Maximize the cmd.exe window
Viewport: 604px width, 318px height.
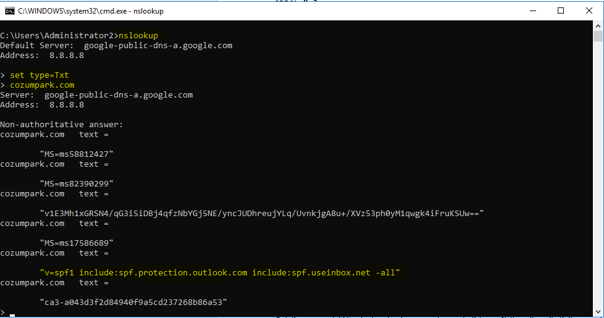click(561, 10)
